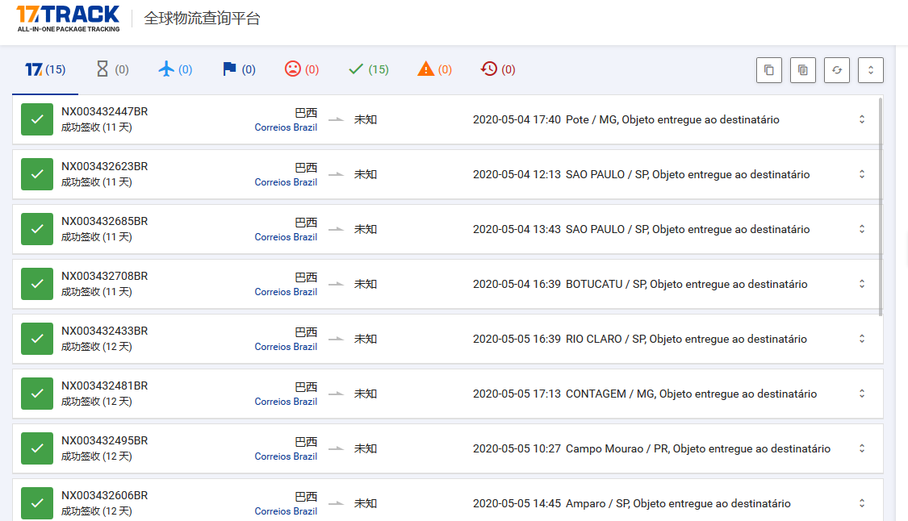Image resolution: width=908 pixels, height=521 pixels.
Task: Toggle green check box for NX003432685BR
Action: point(36,229)
